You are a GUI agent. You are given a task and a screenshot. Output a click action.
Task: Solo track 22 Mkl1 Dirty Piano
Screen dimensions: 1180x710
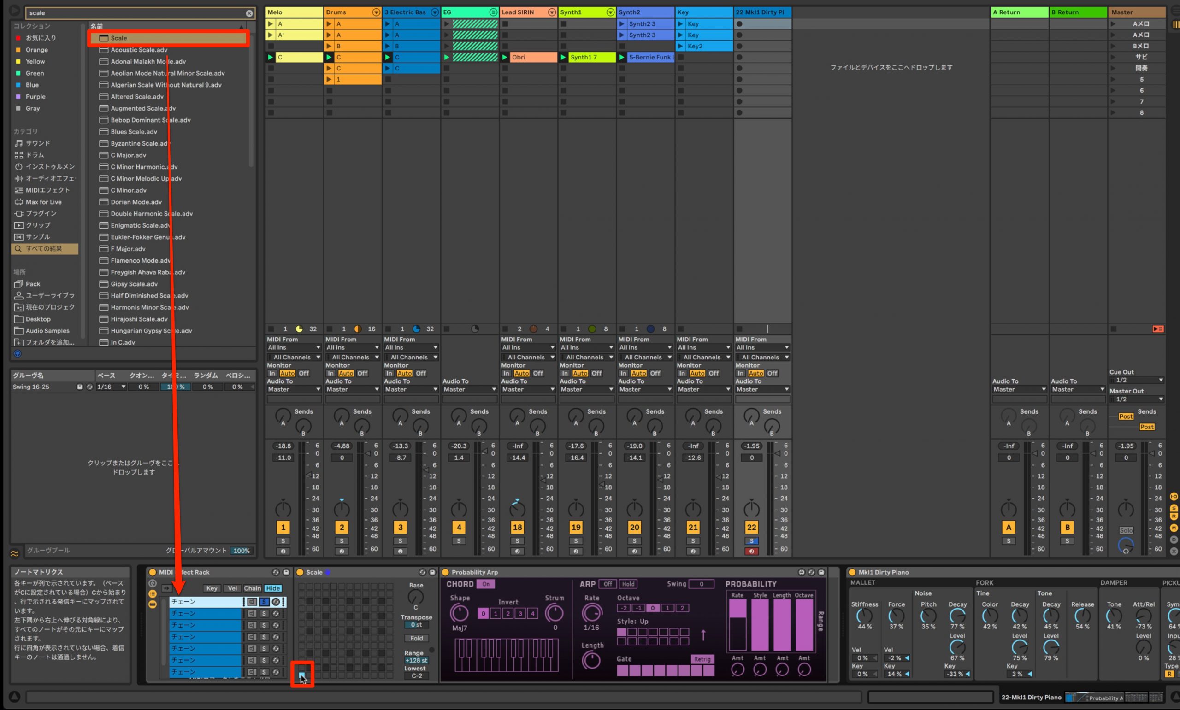pos(751,541)
